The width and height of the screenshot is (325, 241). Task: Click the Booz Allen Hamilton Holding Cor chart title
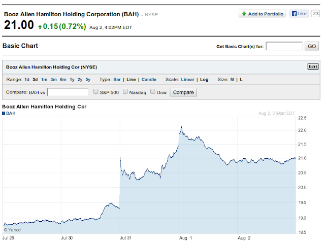44,107
